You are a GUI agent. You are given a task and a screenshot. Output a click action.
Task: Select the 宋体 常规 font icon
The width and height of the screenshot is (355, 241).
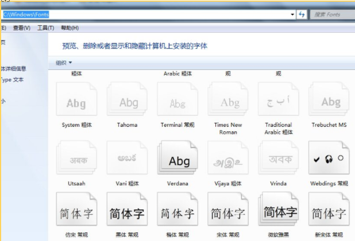pos(228,209)
